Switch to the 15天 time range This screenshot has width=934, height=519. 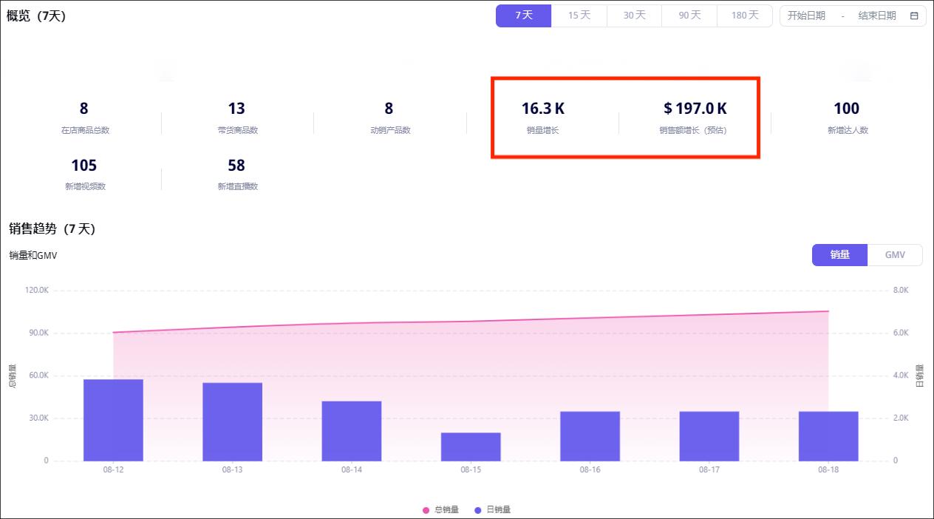579,16
